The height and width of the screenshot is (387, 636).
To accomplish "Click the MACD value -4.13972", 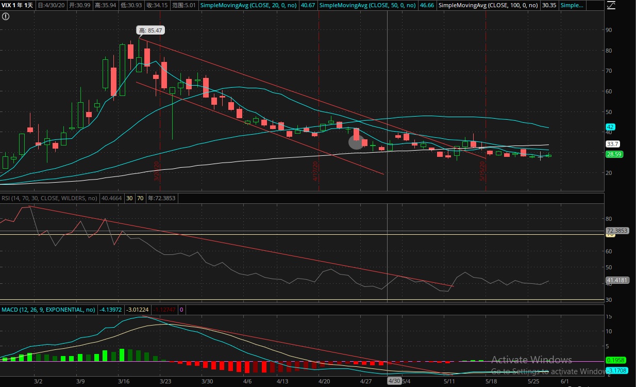I will click(111, 310).
